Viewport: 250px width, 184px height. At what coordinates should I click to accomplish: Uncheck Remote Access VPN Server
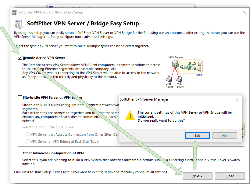click(x=20, y=57)
